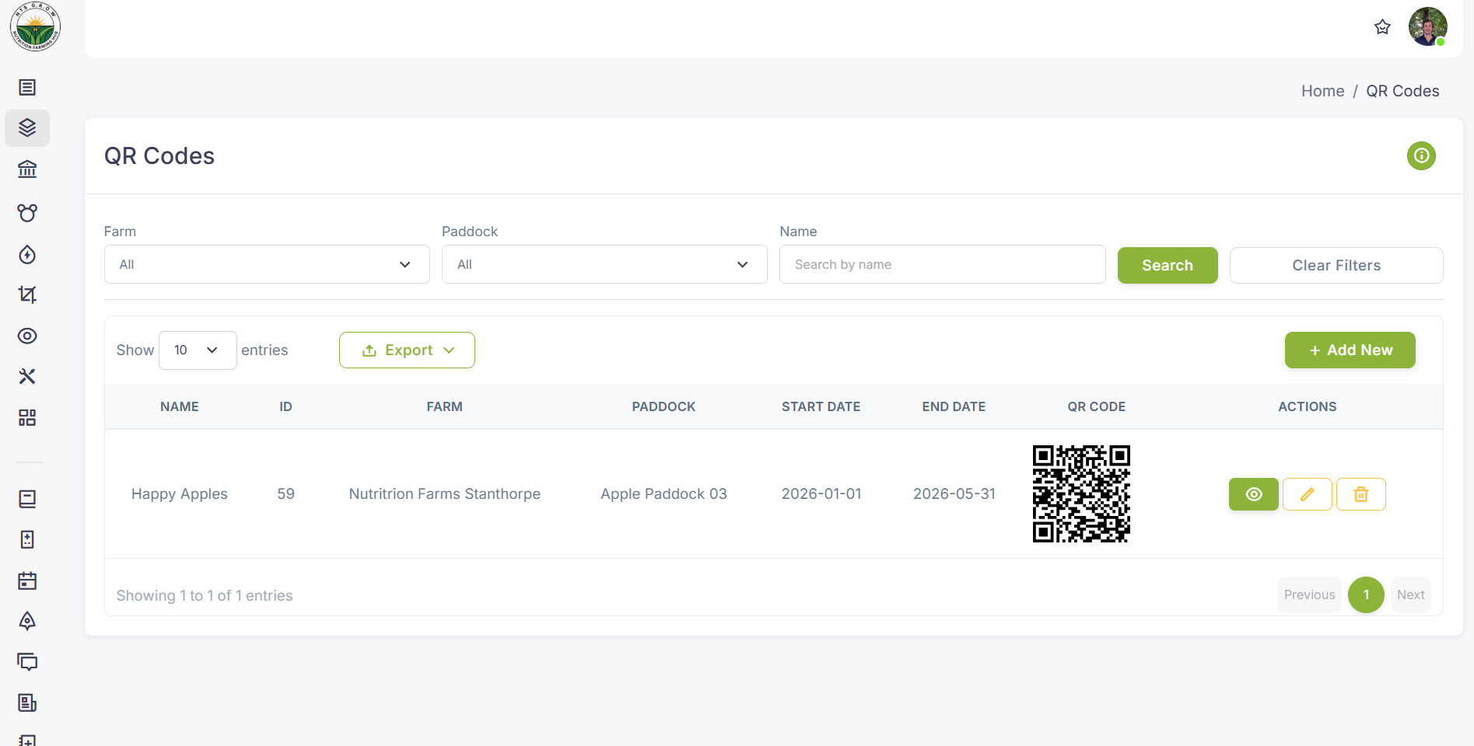Change the Show entries count dropdown
This screenshot has width=1474, height=746.
(x=198, y=350)
